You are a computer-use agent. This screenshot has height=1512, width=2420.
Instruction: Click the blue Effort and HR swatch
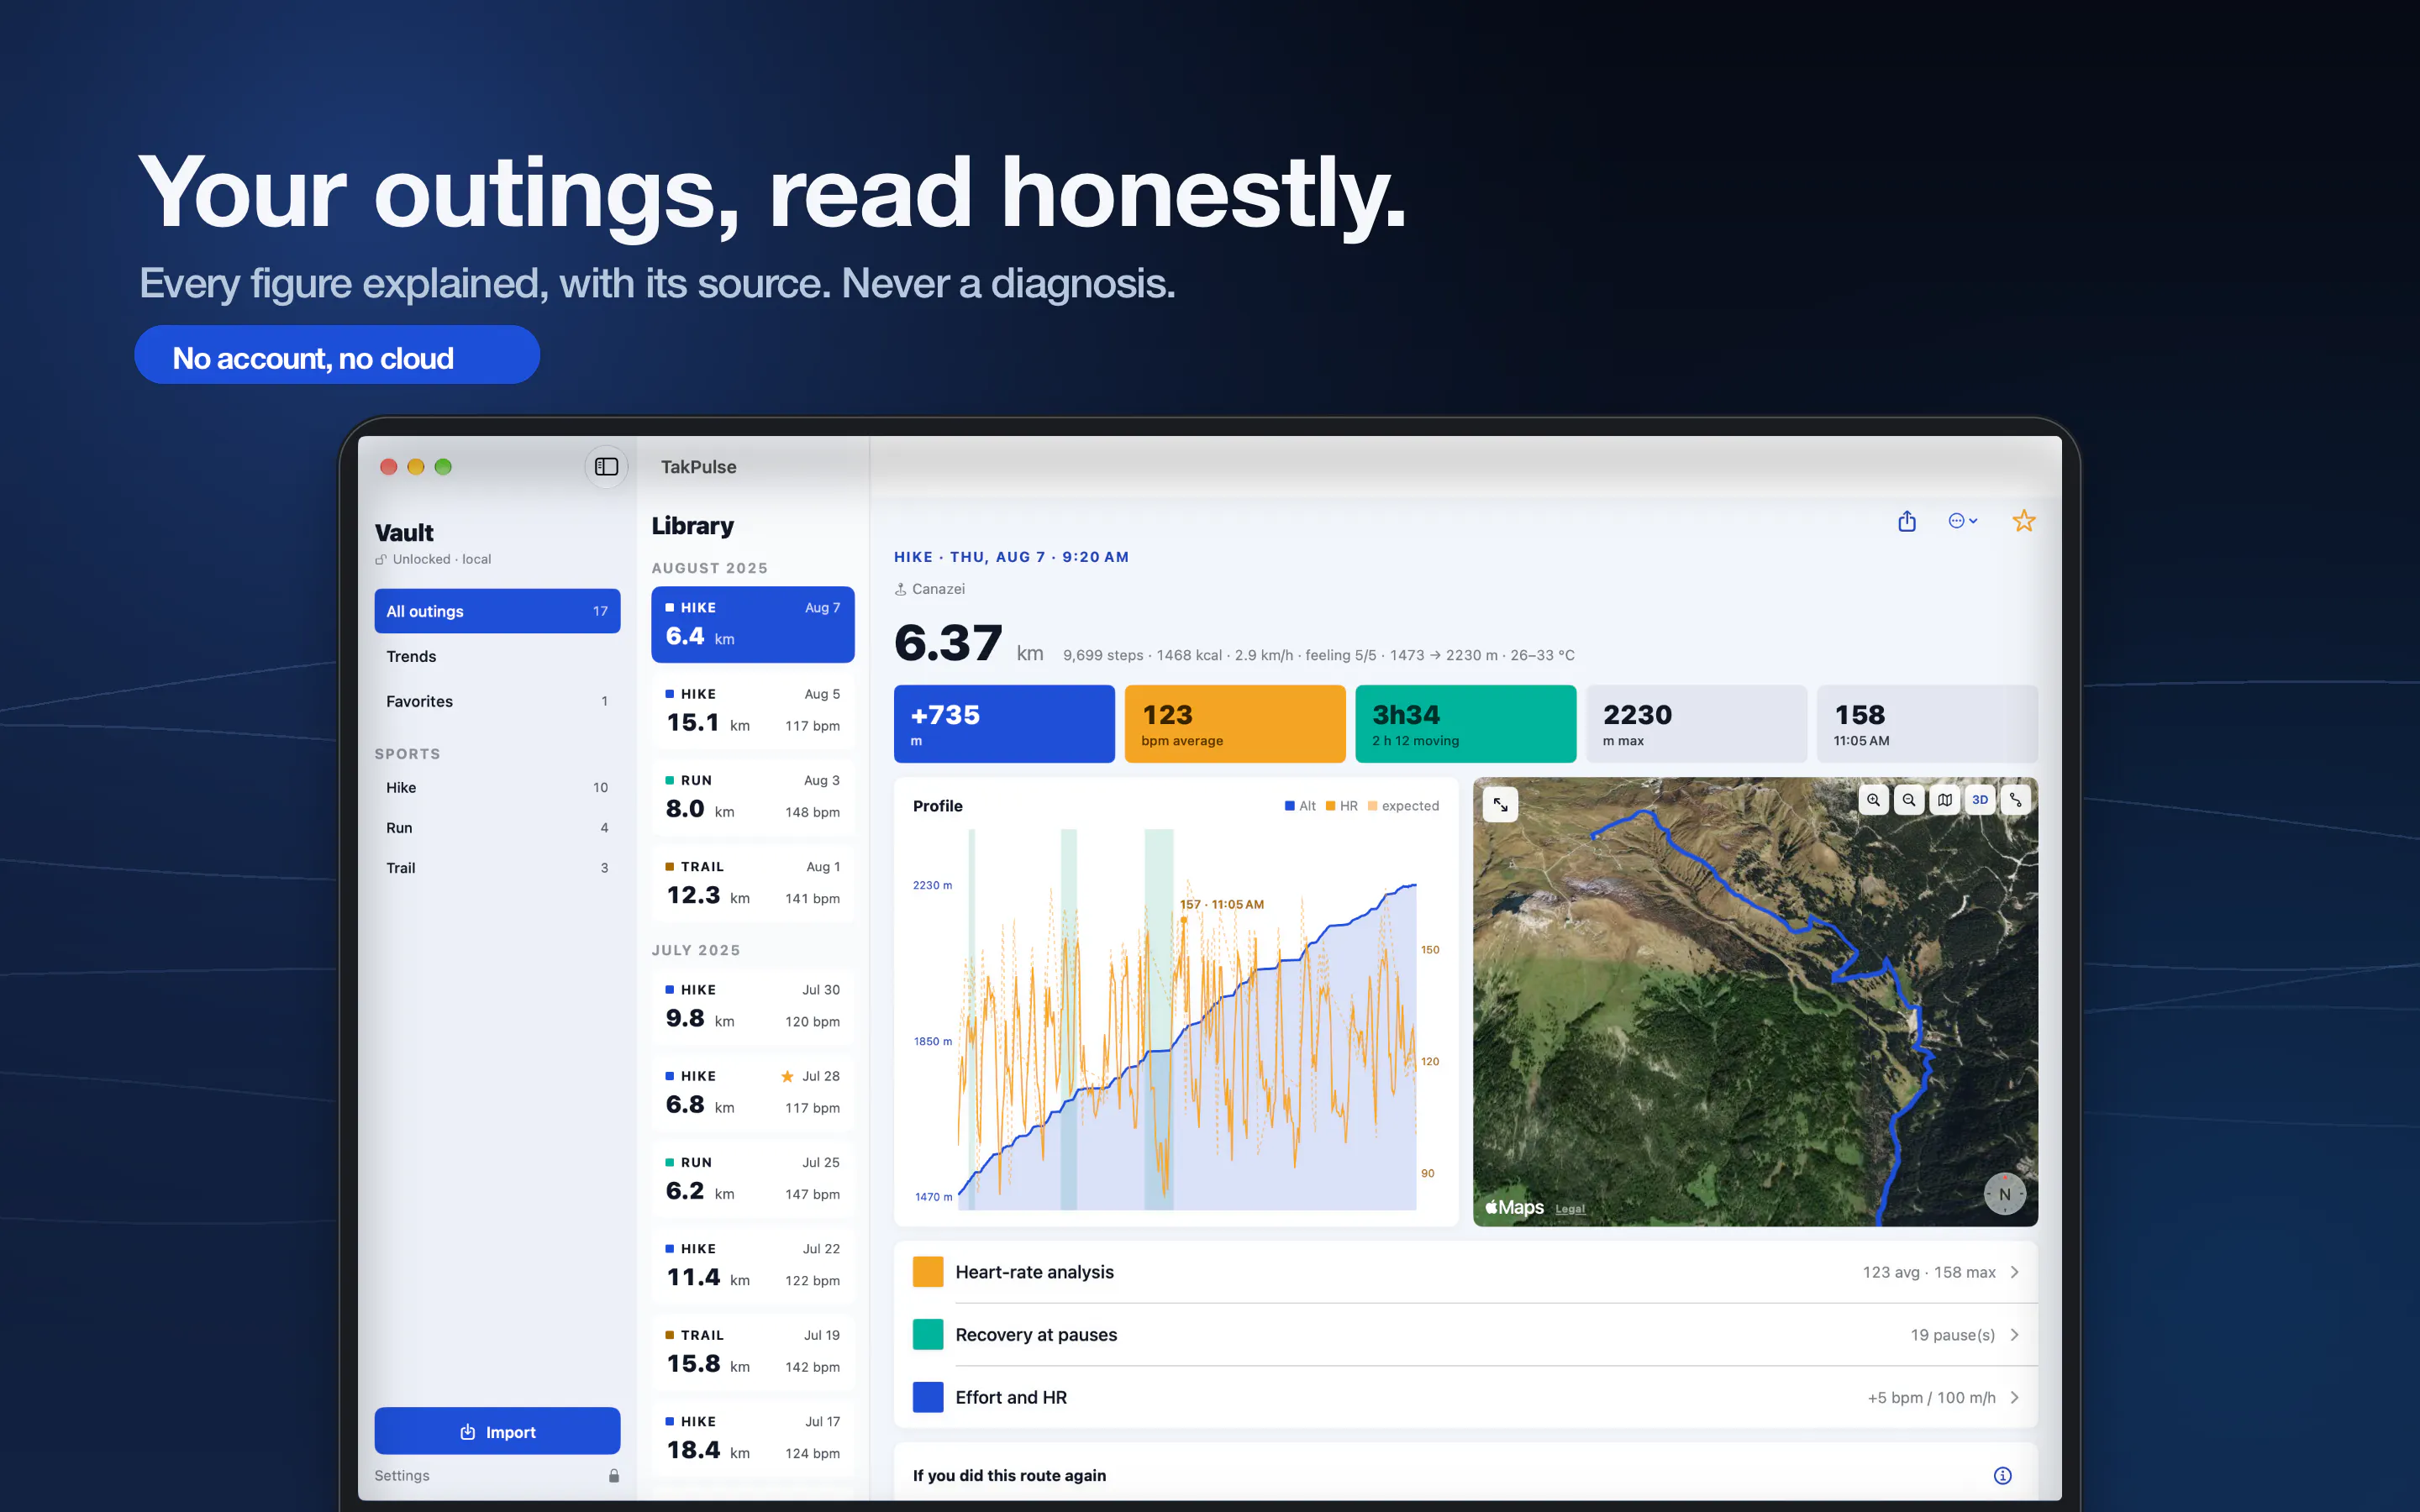tap(928, 1397)
